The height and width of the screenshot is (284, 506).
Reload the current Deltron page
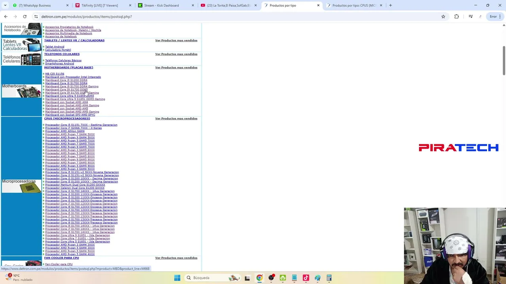(x=25, y=17)
